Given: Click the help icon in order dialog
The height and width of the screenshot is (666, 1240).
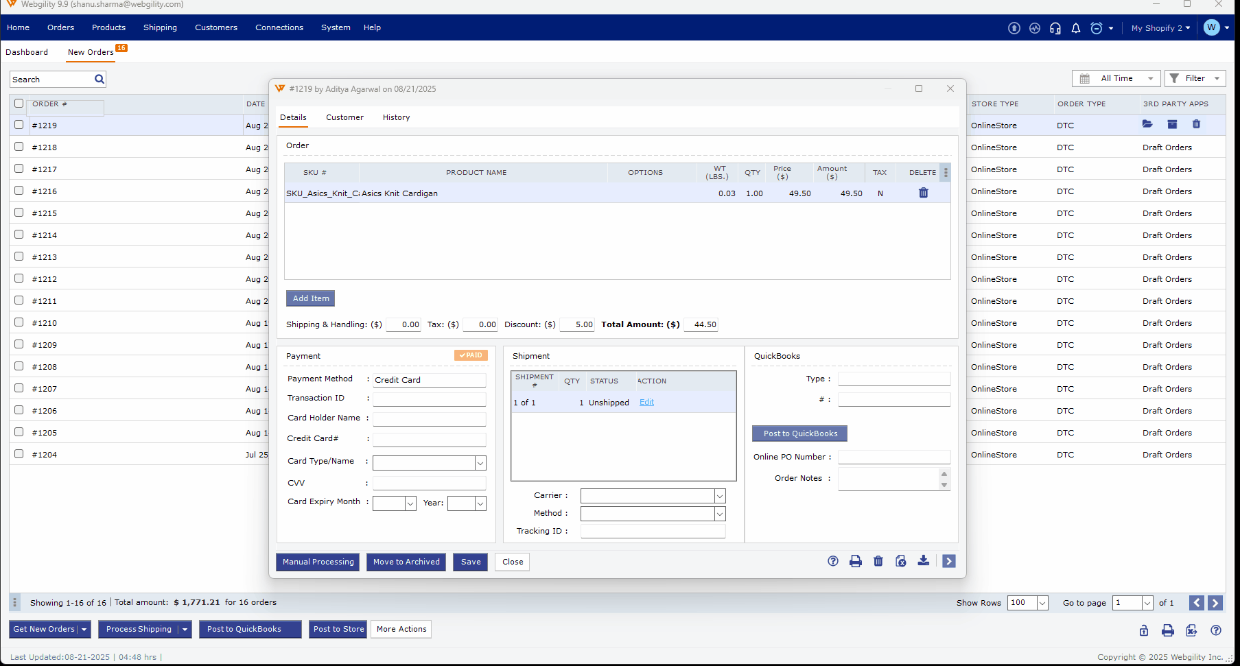Looking at the screenshot, I should (x=832, y=562).
